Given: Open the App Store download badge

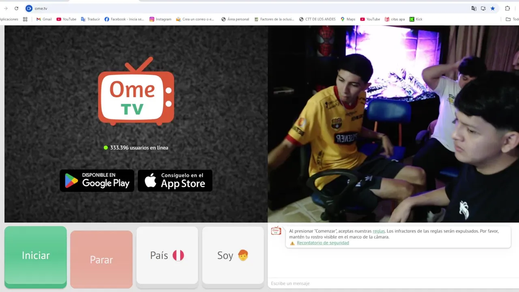Looking at the screenshot, I should (175, 180).
